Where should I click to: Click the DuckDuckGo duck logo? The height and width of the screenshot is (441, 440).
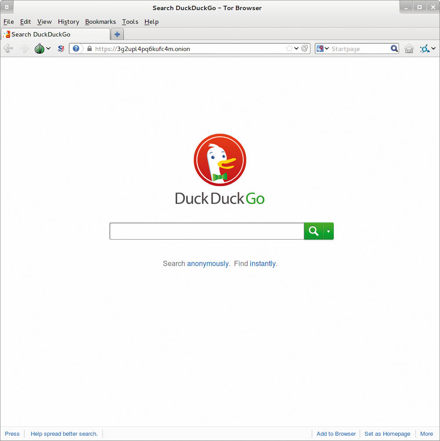tap(220, 160)
